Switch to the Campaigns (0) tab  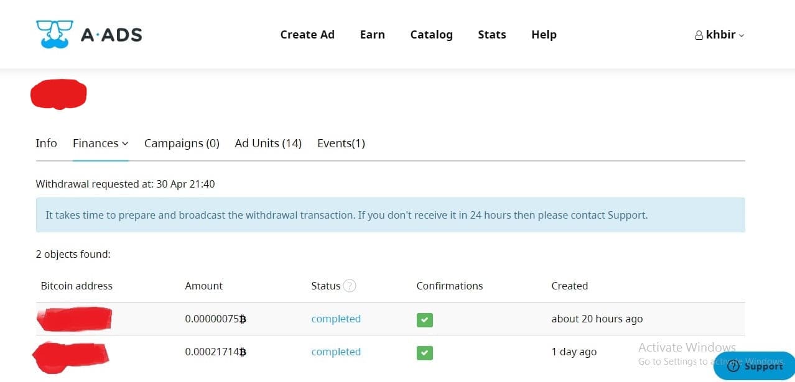(x=182, y=143)
